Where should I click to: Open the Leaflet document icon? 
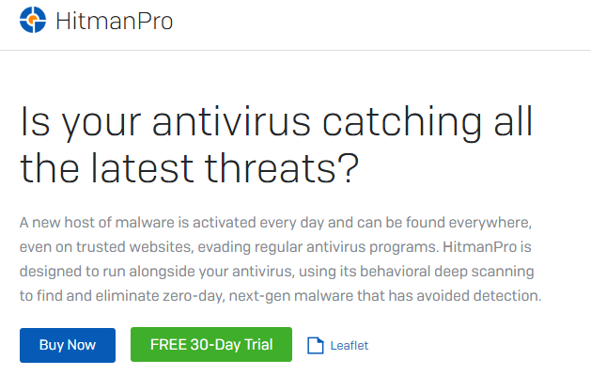coord(316,345)
